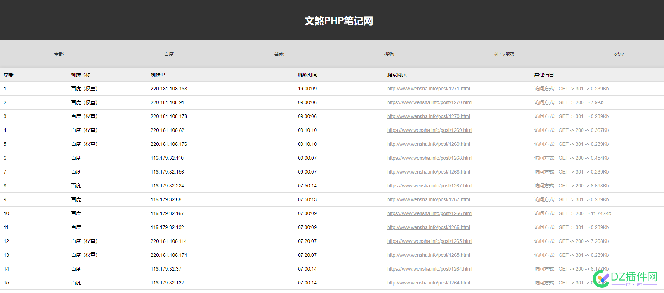Select IP cell 220.181.108.168
This screenshot has height=293, width=664.
point(169,89)
